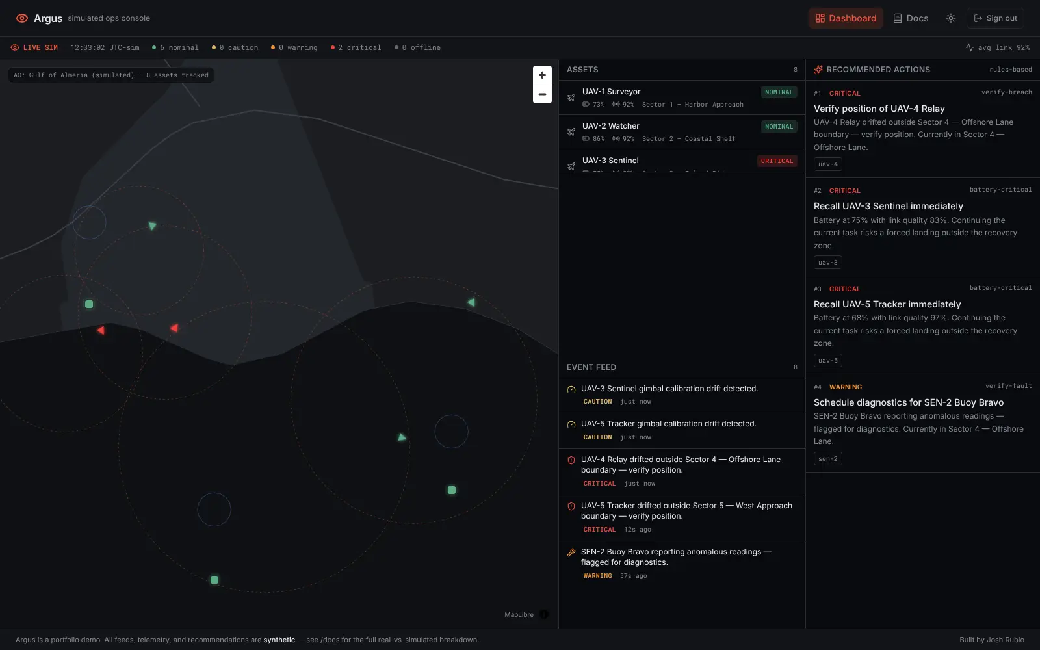Follow the /docs link in the footer
This screenshot has width=1040, height=650.
tap(330, 640)
